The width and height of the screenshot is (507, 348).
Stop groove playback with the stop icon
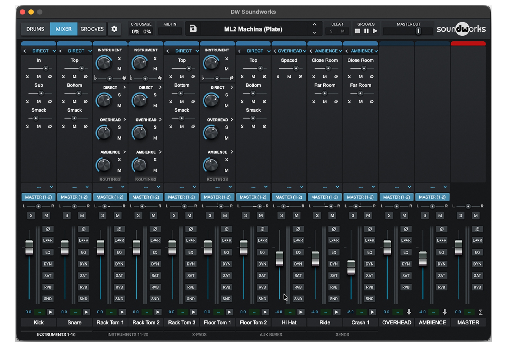pyautogui.click(x=357, y=31)
